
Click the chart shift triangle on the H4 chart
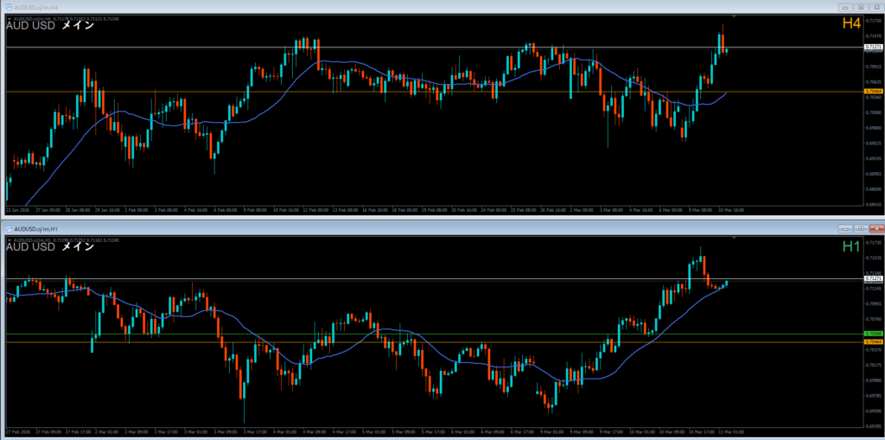click(x=734, y=16)
